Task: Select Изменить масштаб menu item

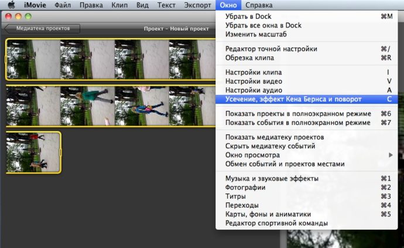Action: [307, 35]
